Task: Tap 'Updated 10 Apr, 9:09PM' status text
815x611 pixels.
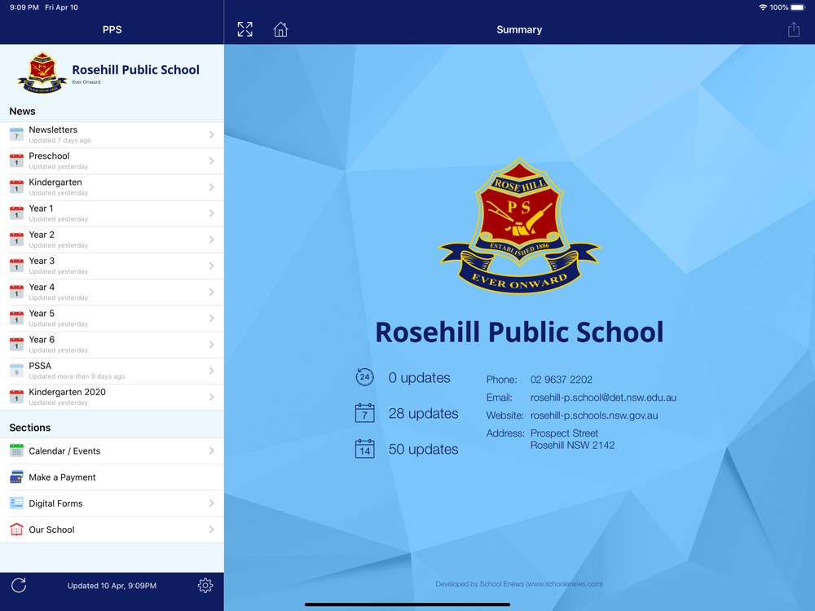Action: [112, 586]
